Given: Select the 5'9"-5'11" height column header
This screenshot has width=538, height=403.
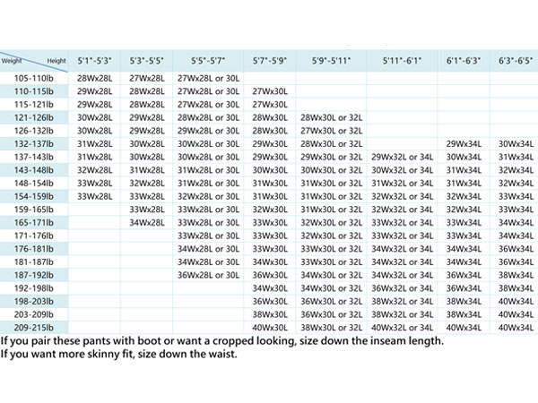Looking at the screenshot, I should 331,61.
